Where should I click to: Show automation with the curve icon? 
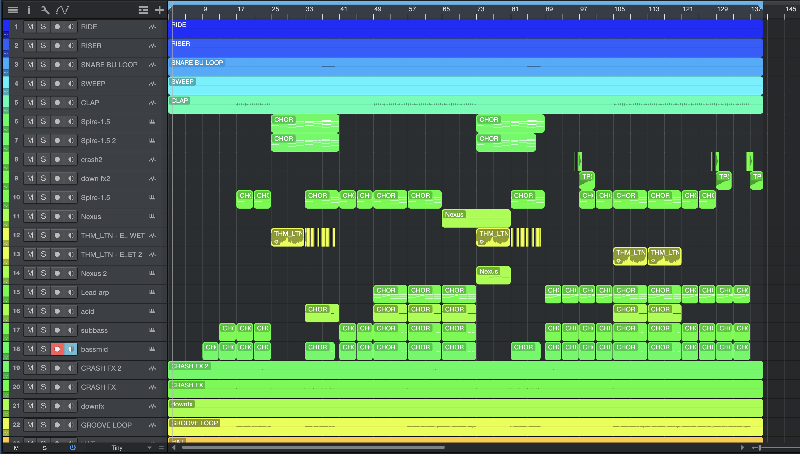[x=62, y=10]
